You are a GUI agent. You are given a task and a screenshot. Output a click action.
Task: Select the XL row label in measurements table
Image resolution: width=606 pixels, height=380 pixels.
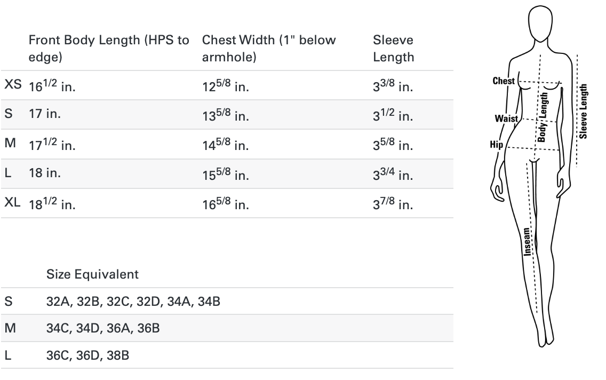(12, 202)
